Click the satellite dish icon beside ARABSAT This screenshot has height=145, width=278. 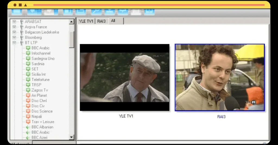pyautogui.click(x=22, y=22)
